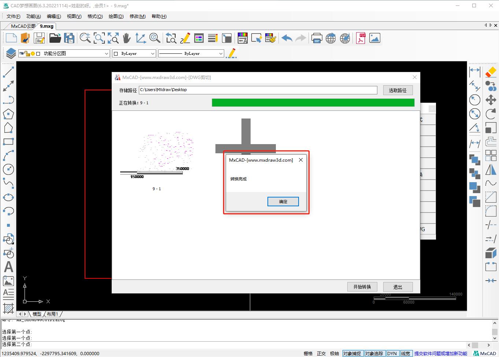This screenshot has width=499, height=357.
Task: Open the Print tool
Action: click(x=317, y=38)
